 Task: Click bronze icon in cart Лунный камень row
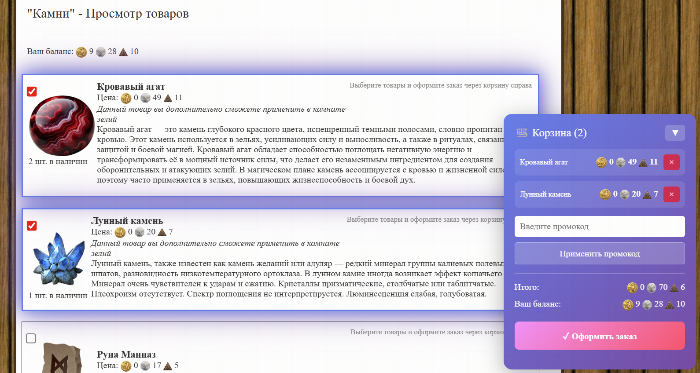coord(647,194)
